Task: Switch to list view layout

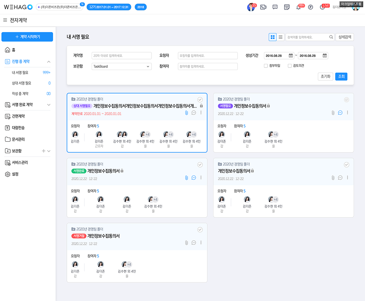Action: [281, 37]
